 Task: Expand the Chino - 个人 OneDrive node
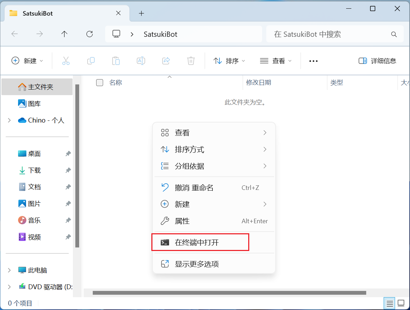(x=9, y=120)
